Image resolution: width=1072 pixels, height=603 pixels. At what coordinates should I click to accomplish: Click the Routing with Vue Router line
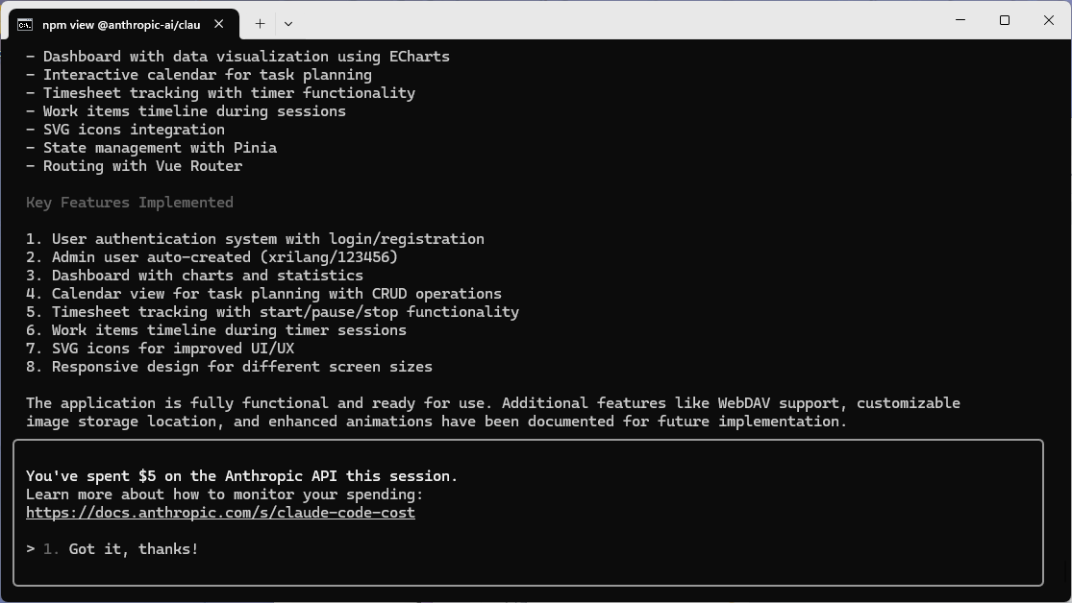tap(134, 166)
